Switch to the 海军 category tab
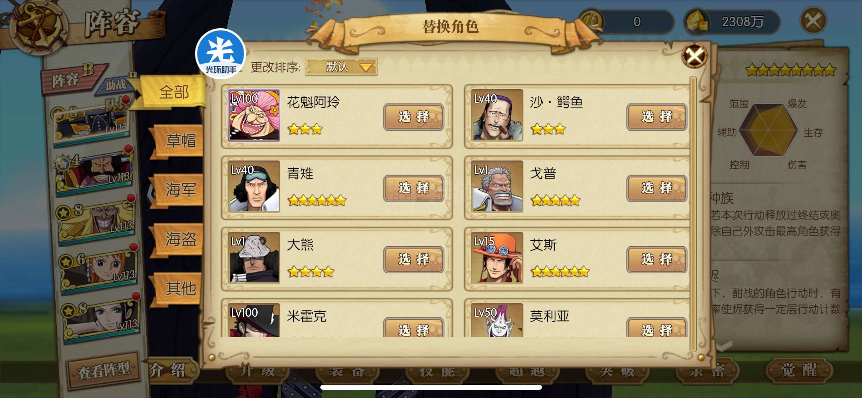The height and width of the screenshot is (398, 862). pos(180,189)
